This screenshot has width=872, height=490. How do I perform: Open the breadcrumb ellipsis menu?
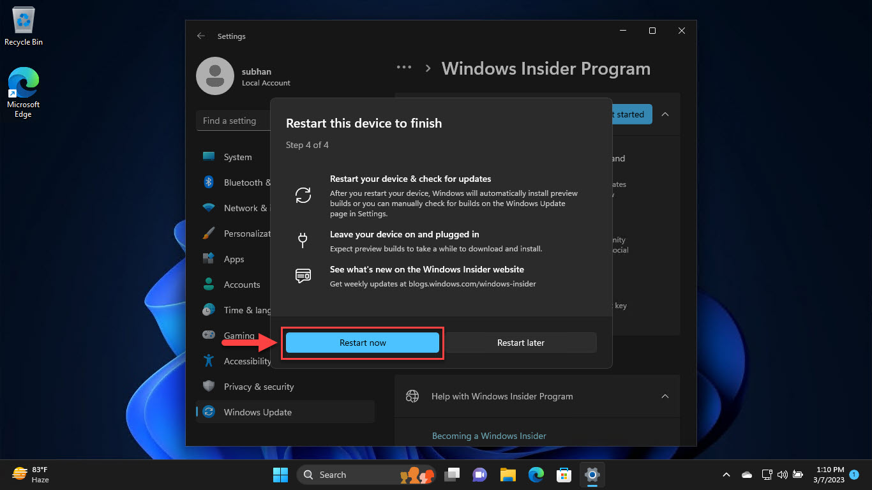coord(403,67)
